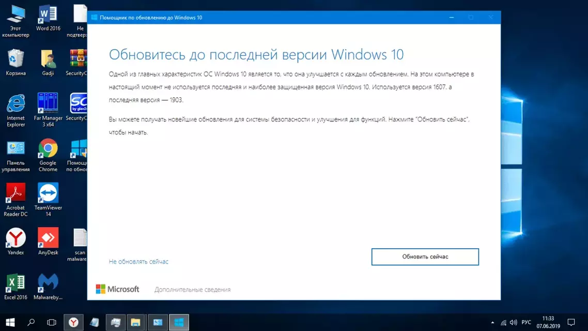Viewport: 588px width, 331px height.
Task: Show hidden system tray icons
Action: click(x=492, y=322)
